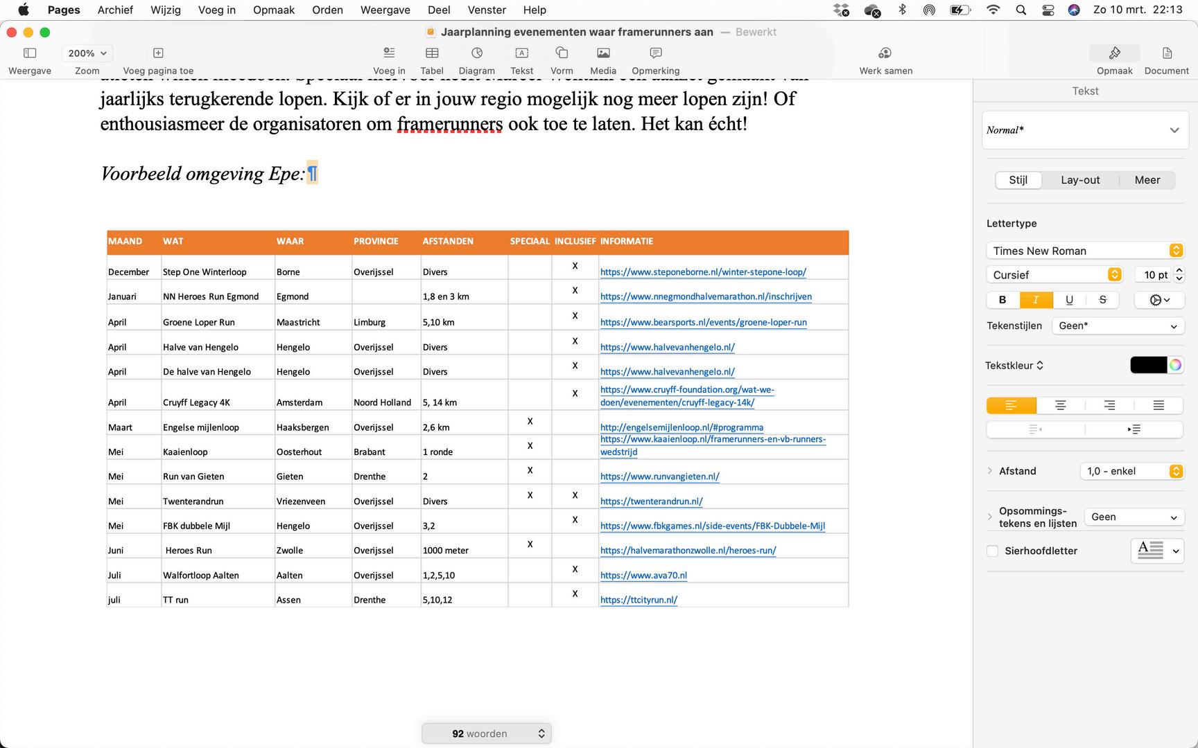The width and height of the screenshot is (1198, 748).
Task: Open the Tekenstijlen Geen* dropdown
Action: [1118, 326]
